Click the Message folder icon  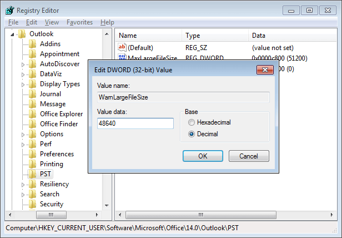(33, 104)
